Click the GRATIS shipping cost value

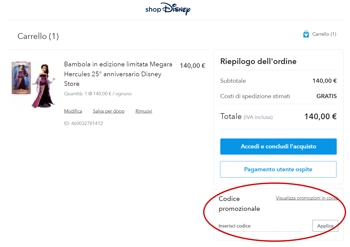point(327,96)
